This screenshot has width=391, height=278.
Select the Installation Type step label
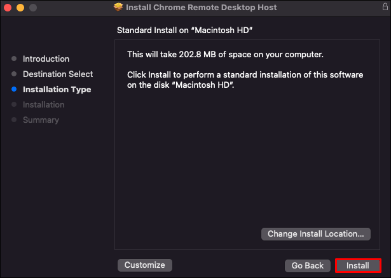click(57, 90)
